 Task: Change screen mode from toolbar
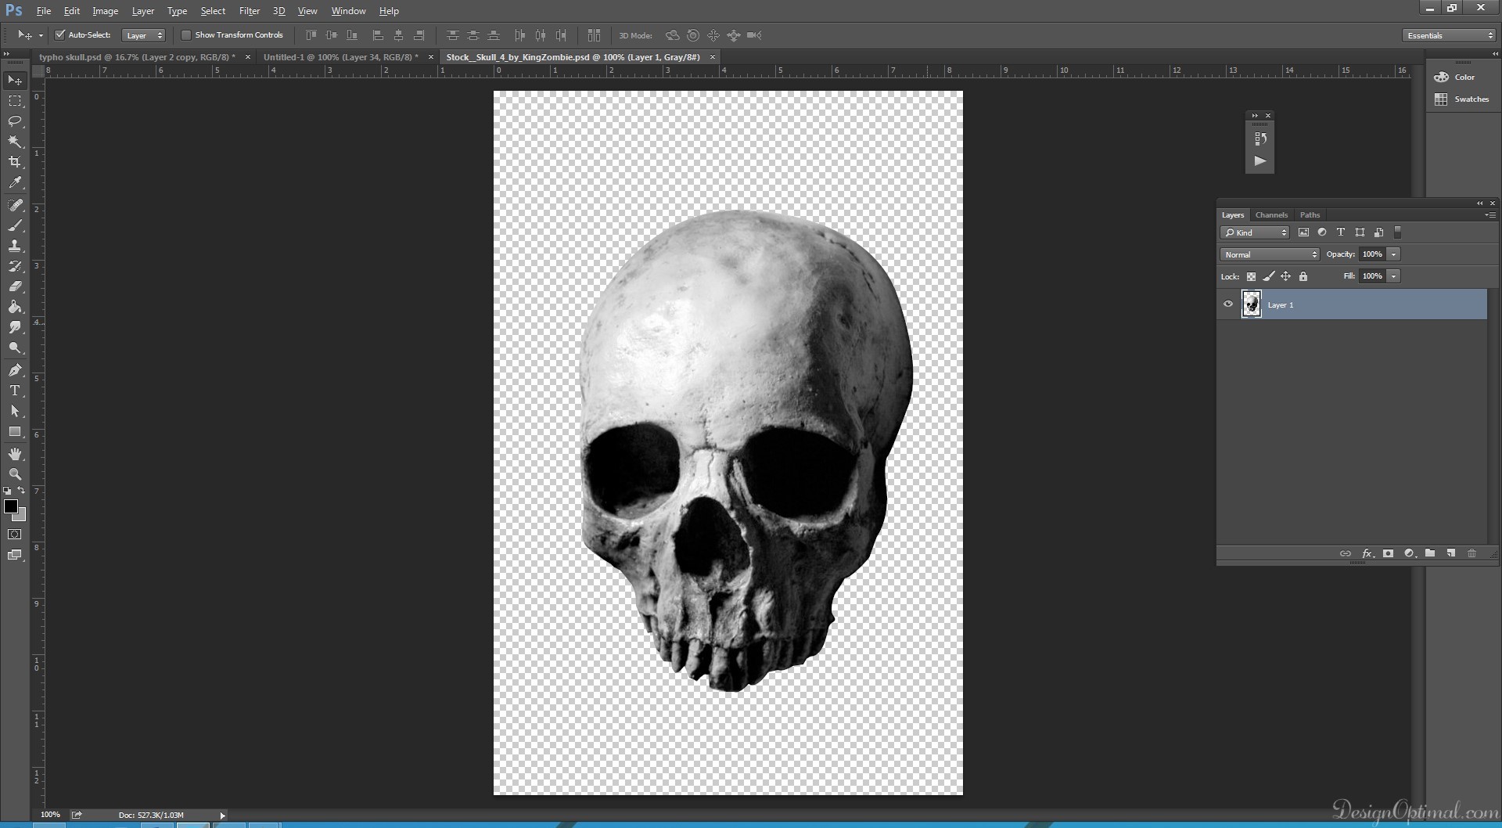(15, 555)
